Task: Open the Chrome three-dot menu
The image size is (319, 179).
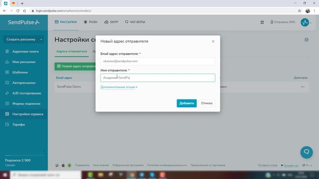Action: coord(315,11)
